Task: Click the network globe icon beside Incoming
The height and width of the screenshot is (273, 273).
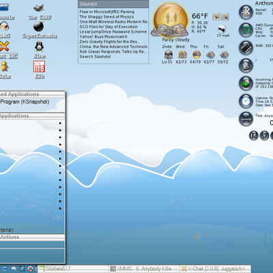Action: pyautogui.click(x=246, y=83)
